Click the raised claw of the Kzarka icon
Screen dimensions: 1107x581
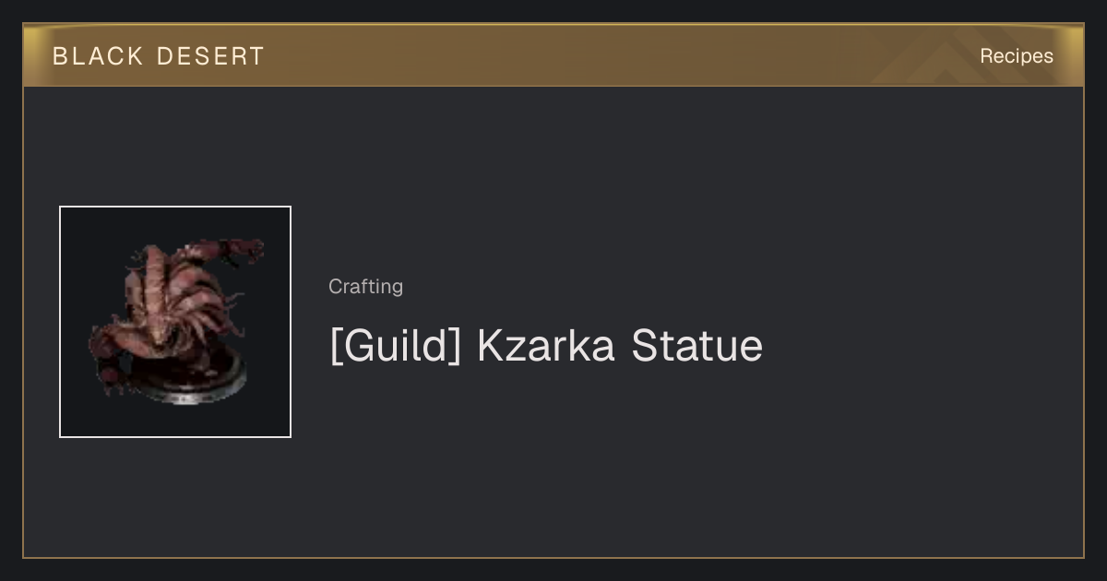[x=235, y=251]
